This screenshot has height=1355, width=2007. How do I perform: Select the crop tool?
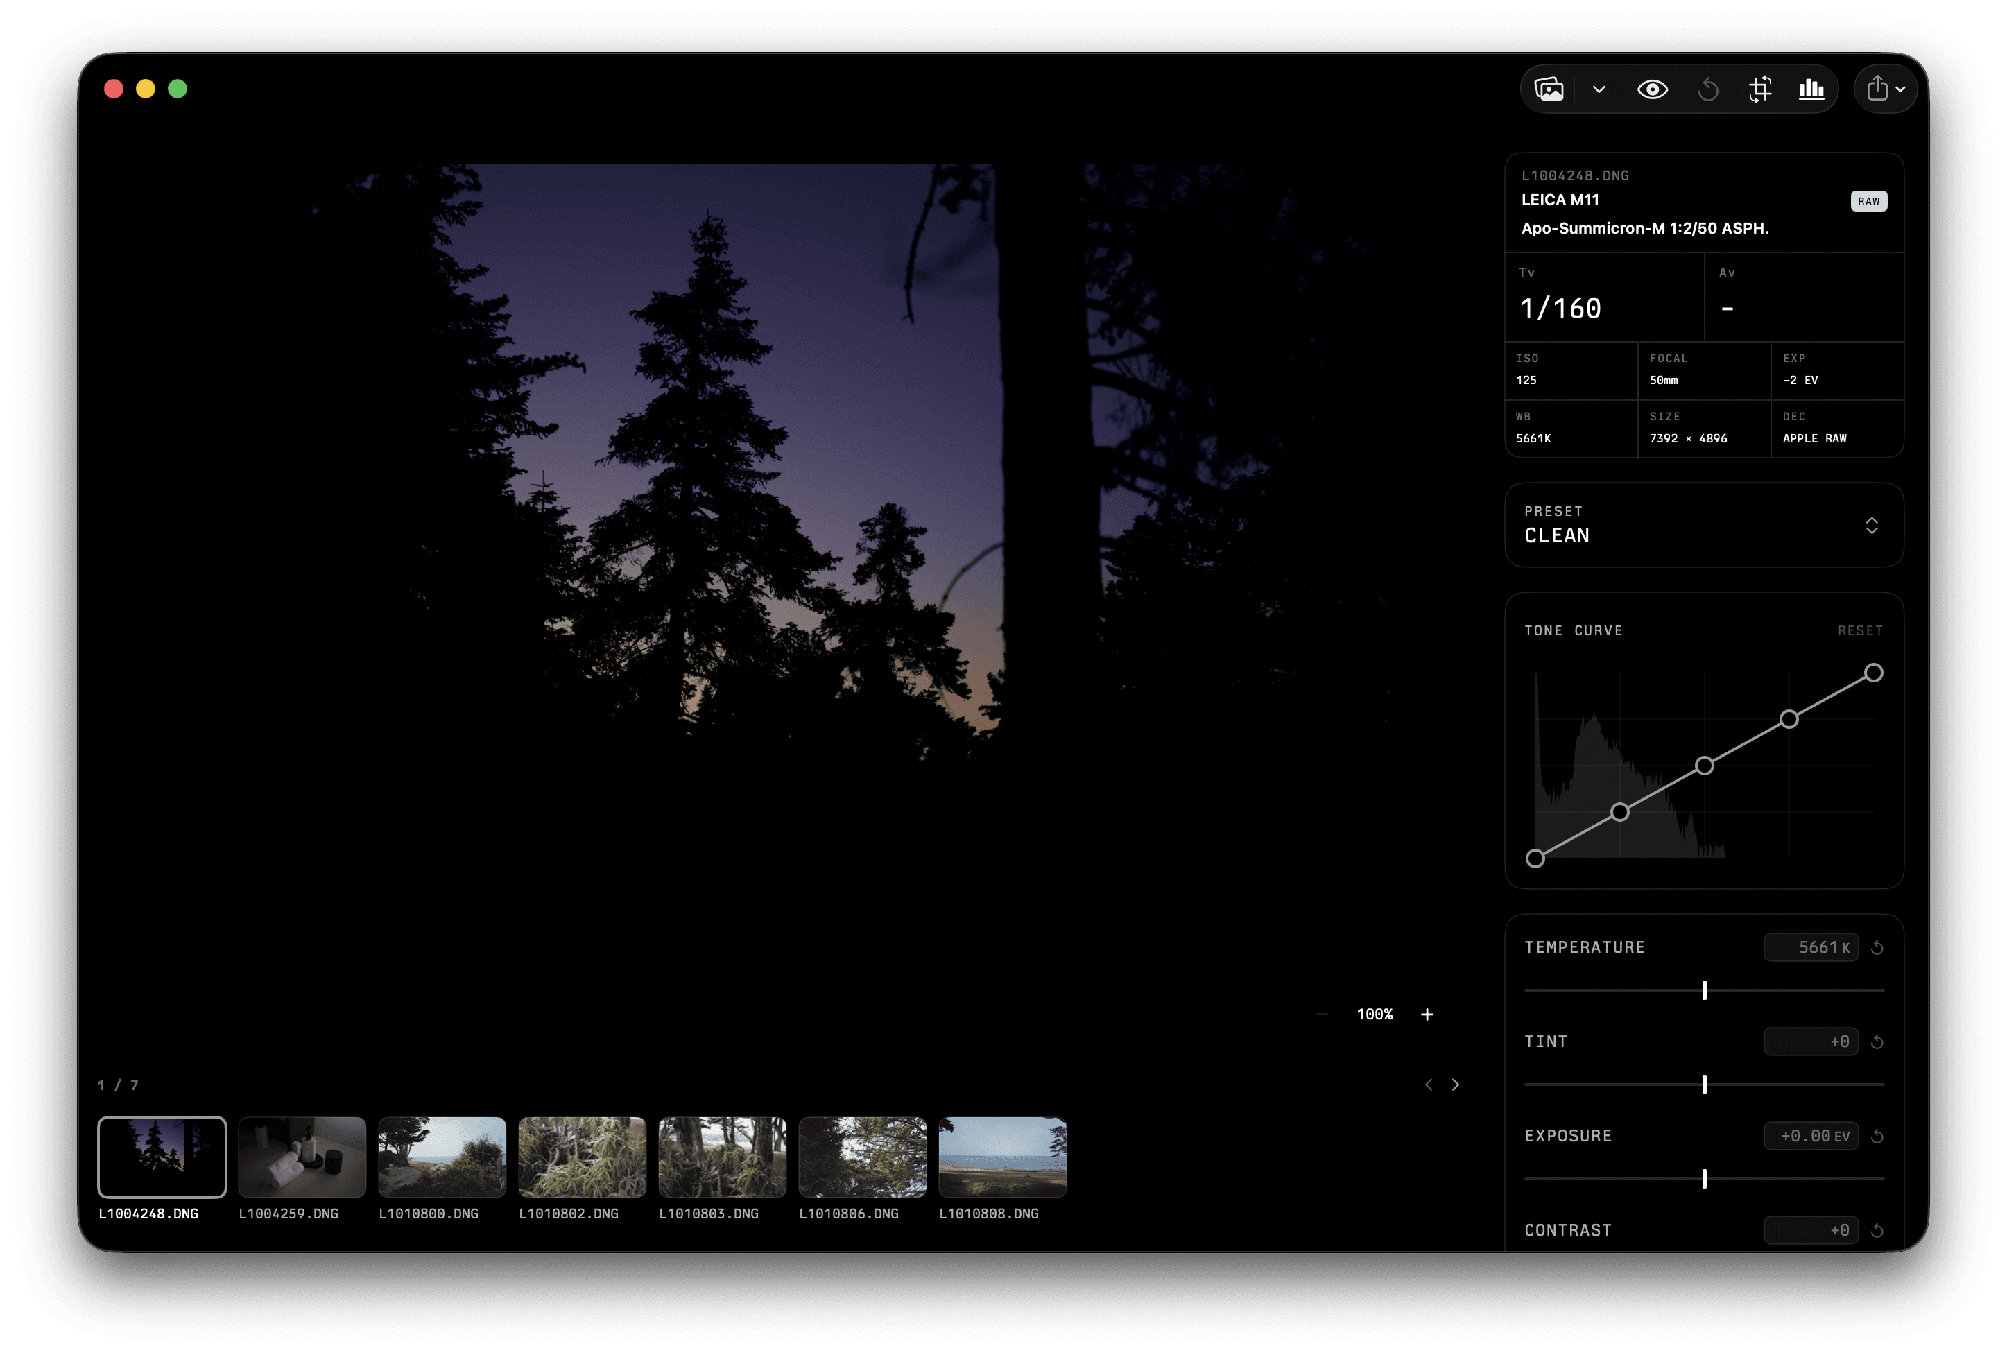click(1760, 89)
